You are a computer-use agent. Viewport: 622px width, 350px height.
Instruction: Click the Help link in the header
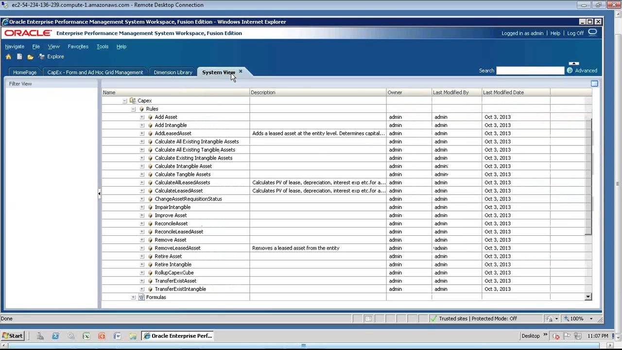(x=555, y=34)
